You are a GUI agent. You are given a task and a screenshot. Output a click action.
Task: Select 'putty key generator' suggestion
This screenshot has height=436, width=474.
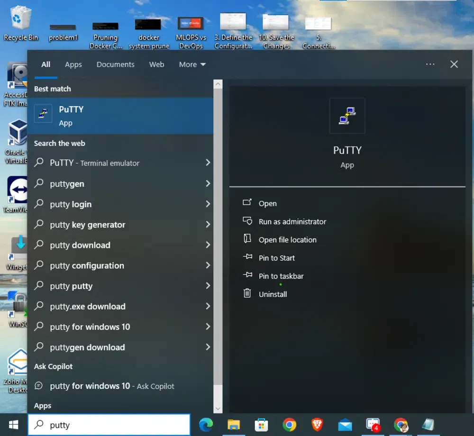click(120, 225)
